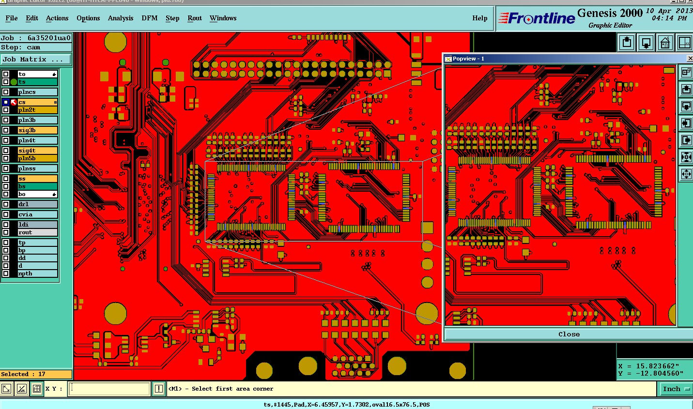Select the bs layer name

pos(37,186)
